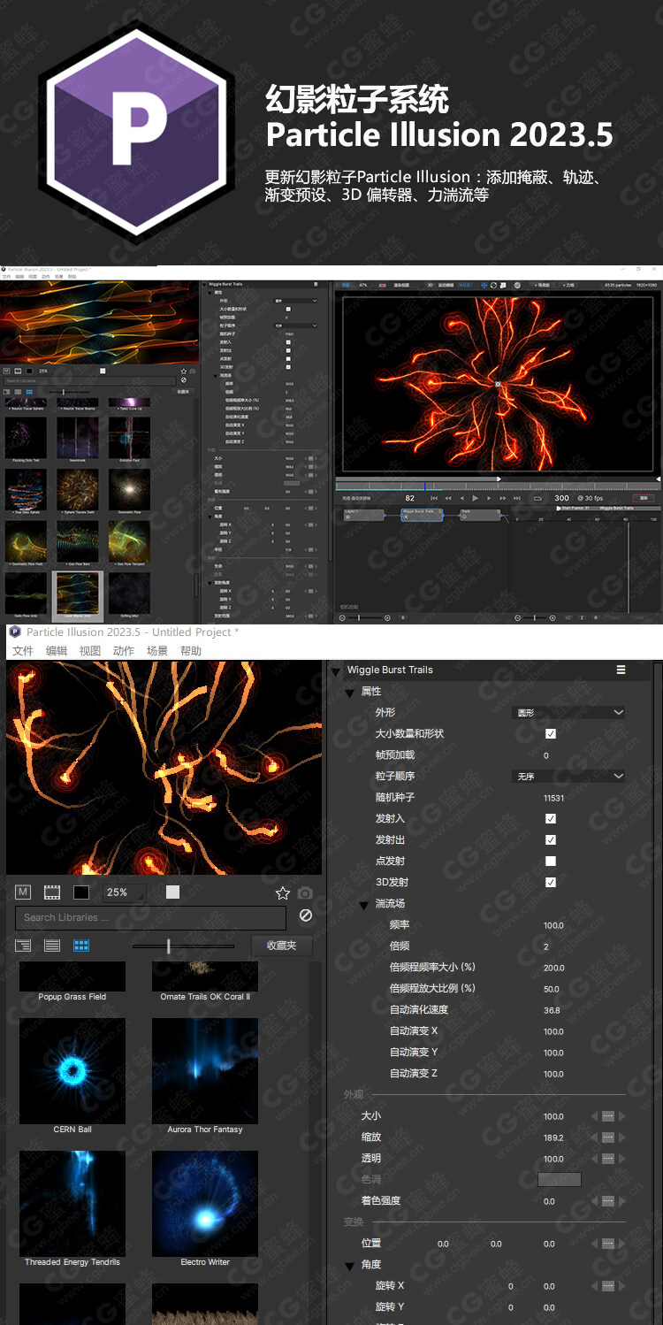Toggle the loop icon left of 300
663x1325 pixels.
pos(537,498)
